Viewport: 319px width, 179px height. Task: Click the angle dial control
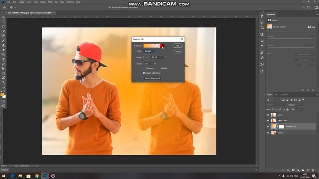point(146,57)
